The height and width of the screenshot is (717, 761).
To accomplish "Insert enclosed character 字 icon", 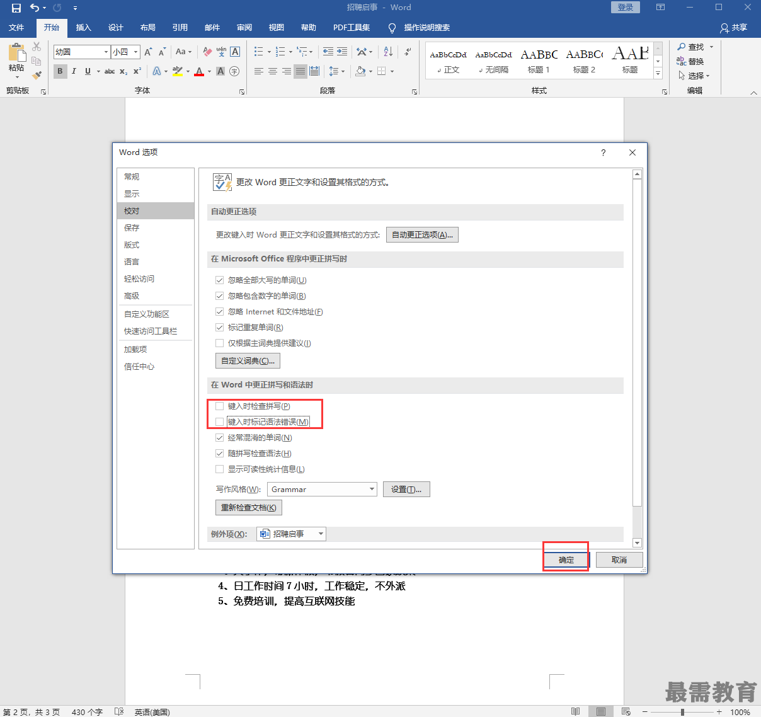I will 234,71.
